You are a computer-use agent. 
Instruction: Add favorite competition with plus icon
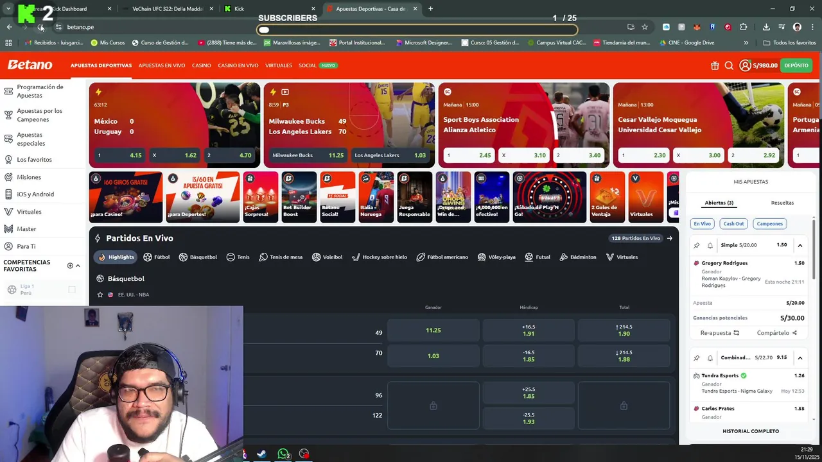[x=70, y=266]
